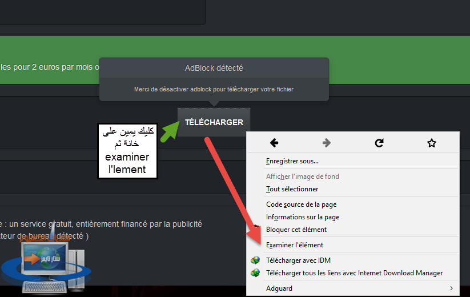Image resolution: width=470 pixels, height=297 pixels.
Task: Click the AdBlock détecté tooltip header
Action: [214, 68]
